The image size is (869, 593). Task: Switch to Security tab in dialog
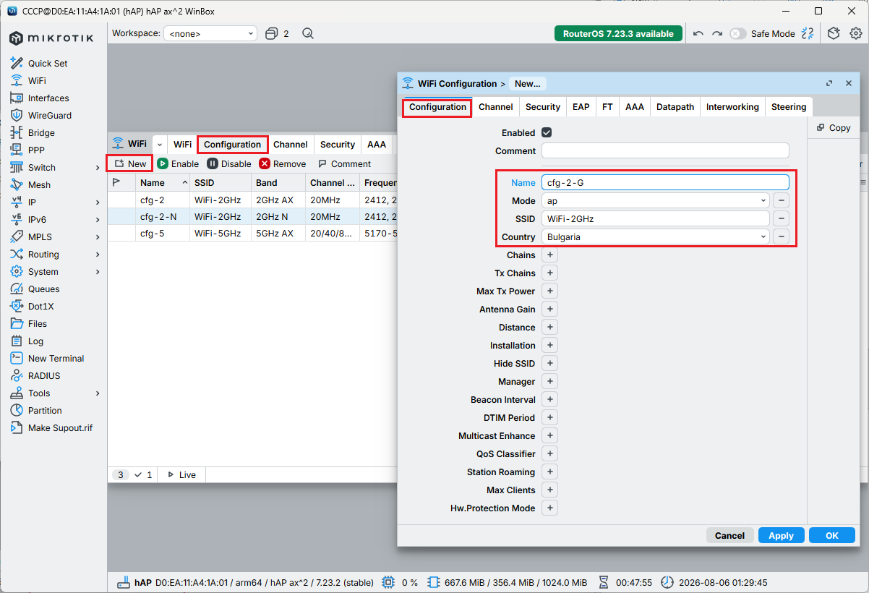coord(543,106)
